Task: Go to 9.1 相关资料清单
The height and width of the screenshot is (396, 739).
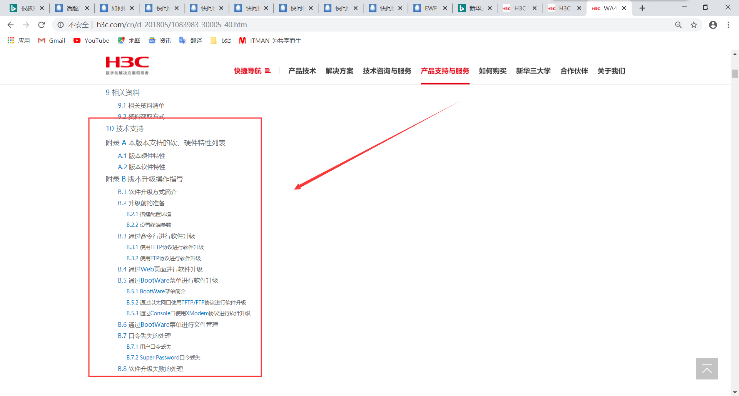Action: [141, 105]
